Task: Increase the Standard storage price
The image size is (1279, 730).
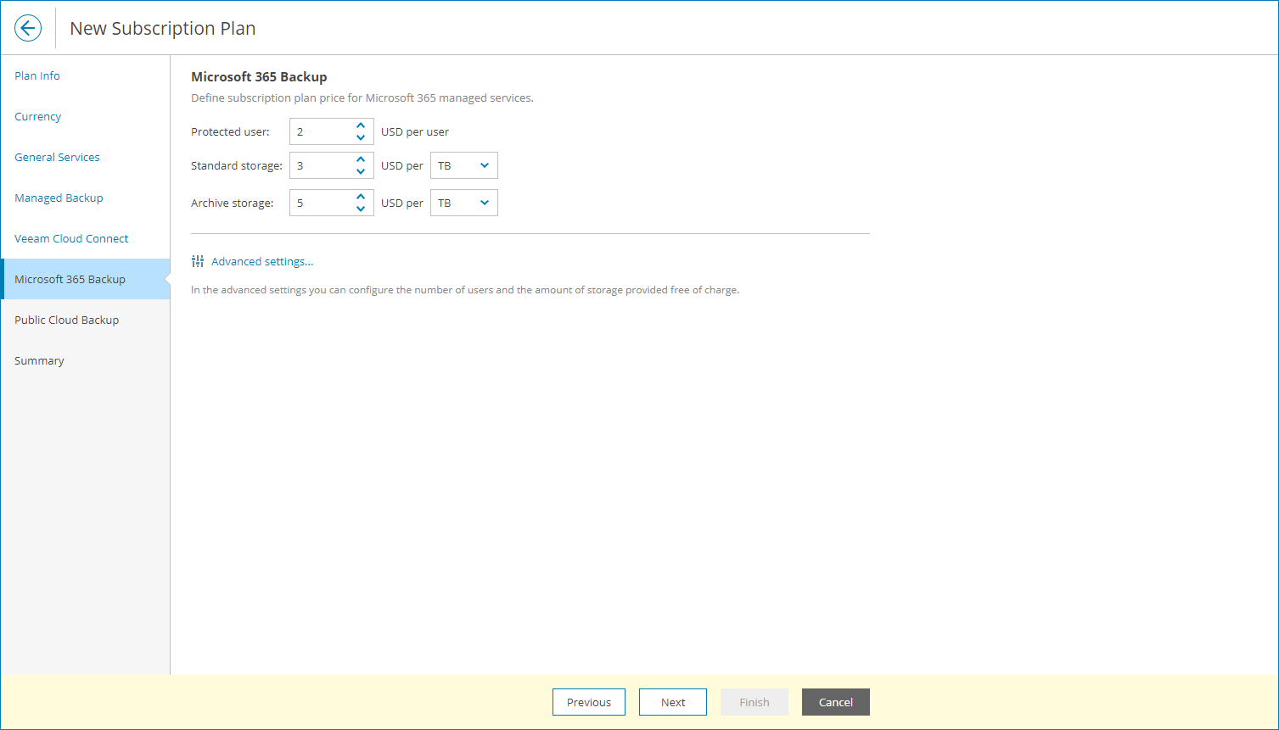Action: pyautogui.click(x=361, y=159)
